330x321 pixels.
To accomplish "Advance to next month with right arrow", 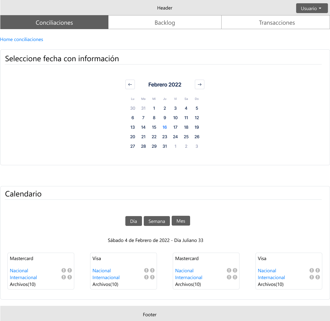I will [200, 84].
